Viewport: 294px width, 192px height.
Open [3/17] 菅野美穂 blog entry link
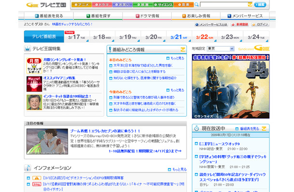pyautogui.click(x=114, y=186)
